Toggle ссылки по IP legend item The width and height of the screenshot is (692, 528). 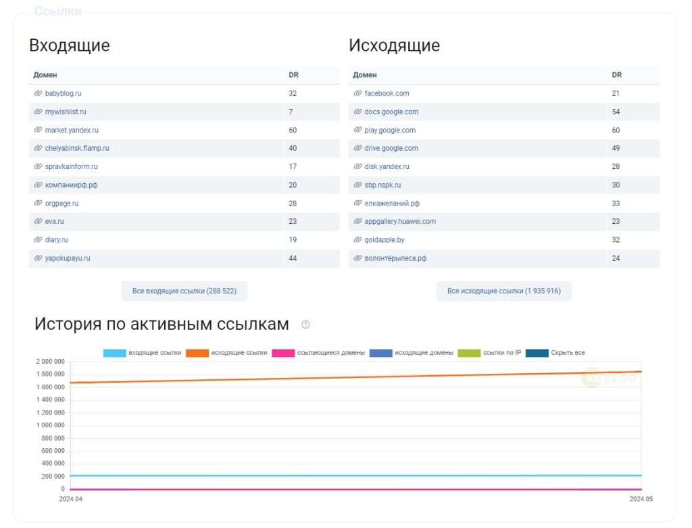point(489,353)
